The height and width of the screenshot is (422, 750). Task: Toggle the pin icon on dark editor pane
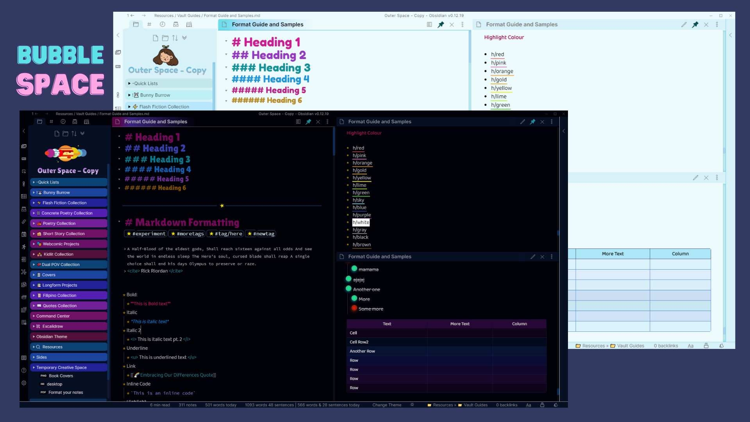click(309, 122)
